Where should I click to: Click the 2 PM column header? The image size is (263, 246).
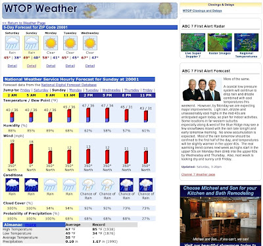coord(88,95)
